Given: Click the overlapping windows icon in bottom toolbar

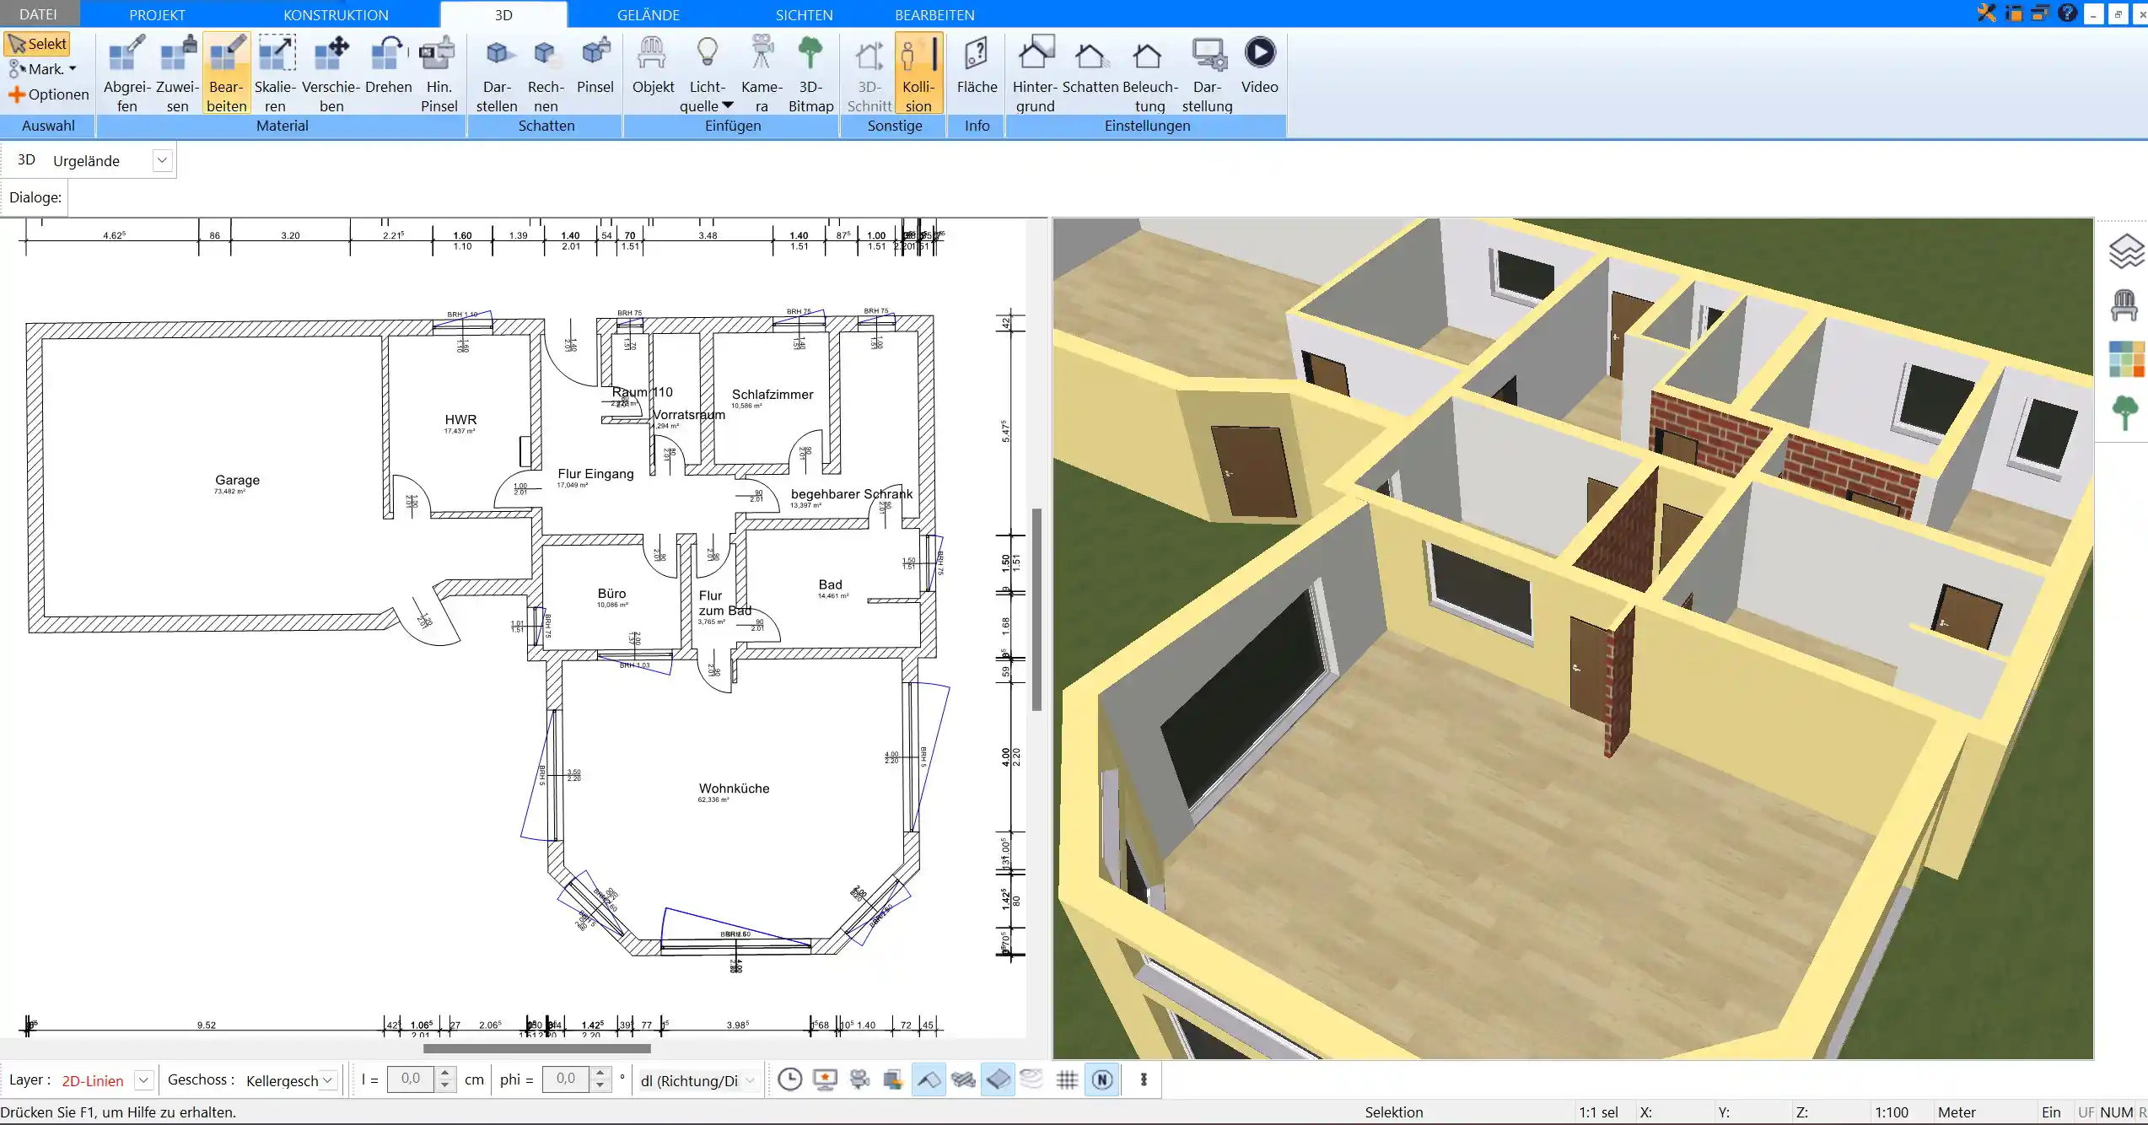Looking at the screenshot, I should (893, 1079).
